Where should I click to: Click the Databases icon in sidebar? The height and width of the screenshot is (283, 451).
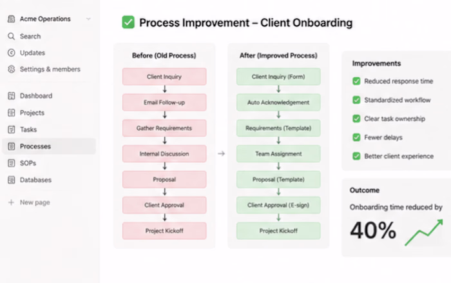click(x=11, y=180)
